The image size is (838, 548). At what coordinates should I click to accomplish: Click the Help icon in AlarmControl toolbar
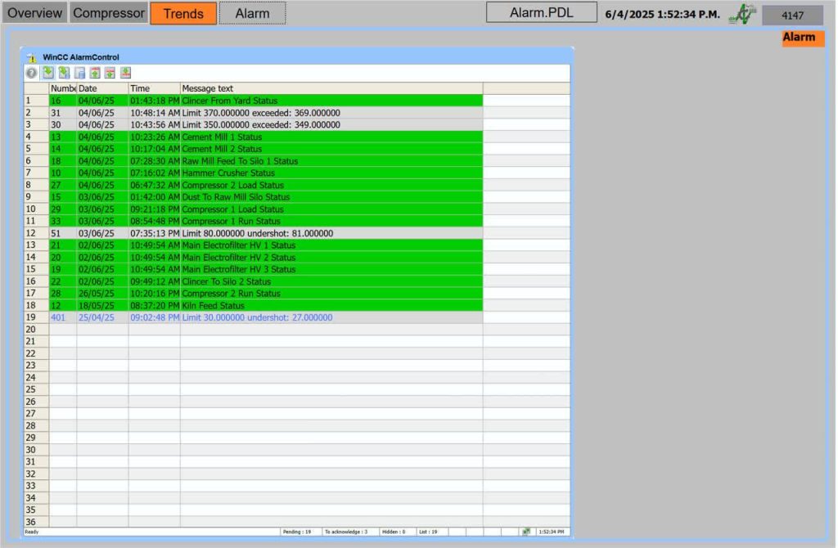click(31, 73)
